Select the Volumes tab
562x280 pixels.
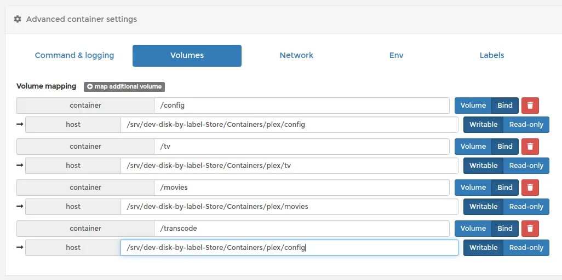pyautogui.click(x=187, y=55)
